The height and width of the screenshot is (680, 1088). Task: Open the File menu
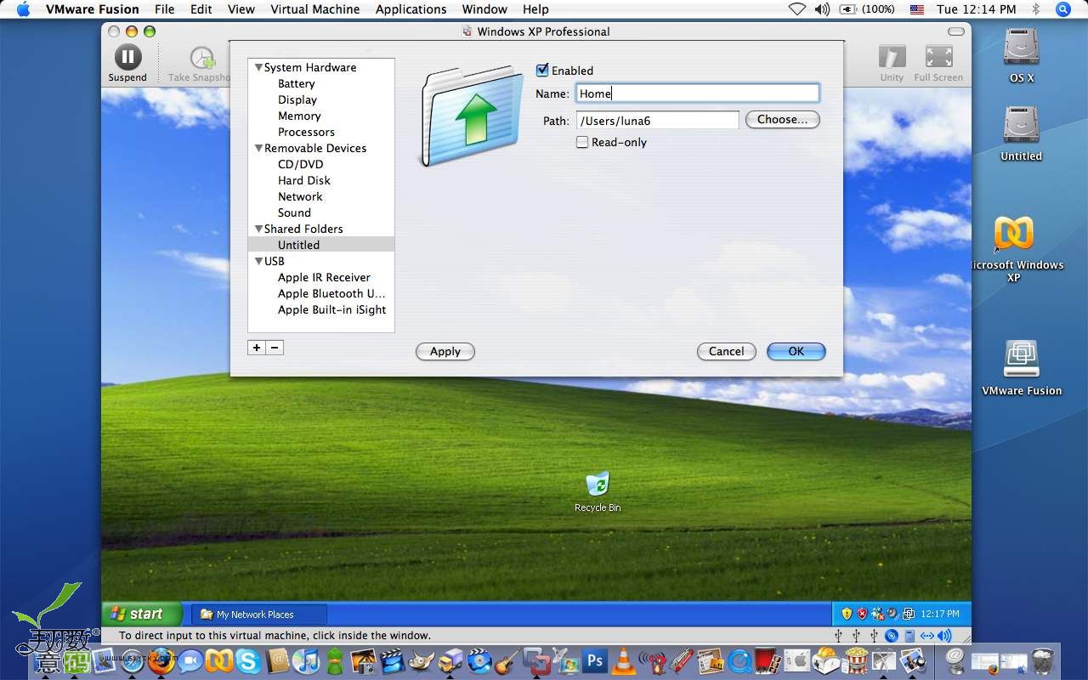[x=164, y=9]
